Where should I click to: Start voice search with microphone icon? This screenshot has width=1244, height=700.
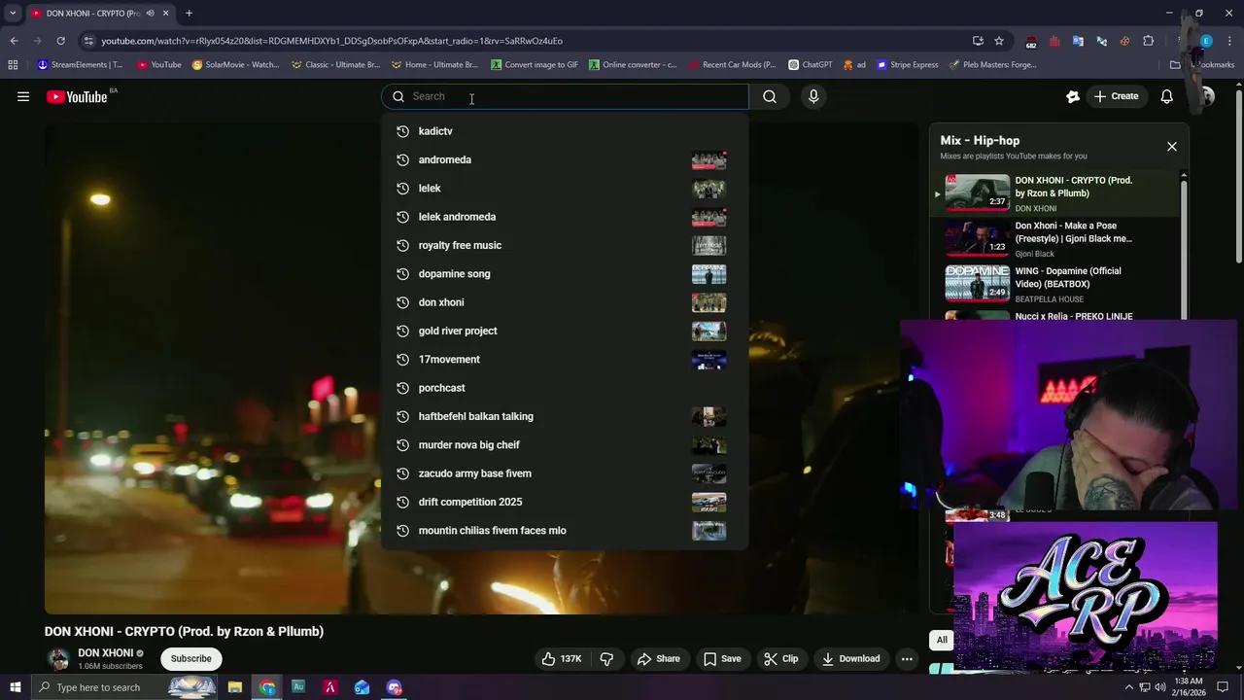pyautogui.click(x=813, y=96)
